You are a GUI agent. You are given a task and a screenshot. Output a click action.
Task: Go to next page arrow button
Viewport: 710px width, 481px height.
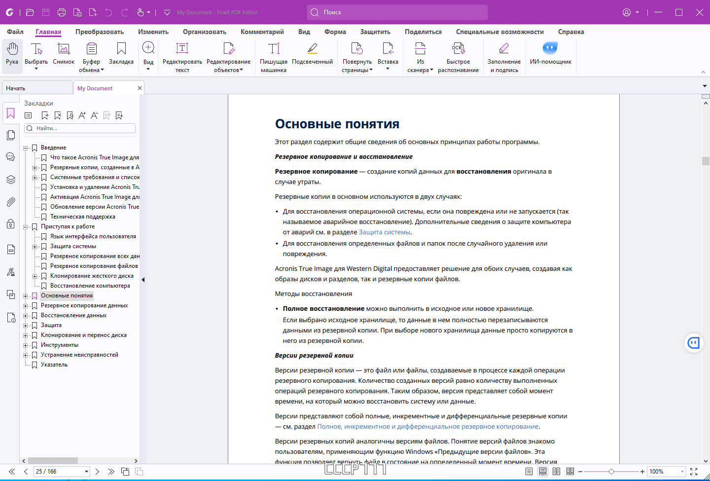[x=98, y=472]
